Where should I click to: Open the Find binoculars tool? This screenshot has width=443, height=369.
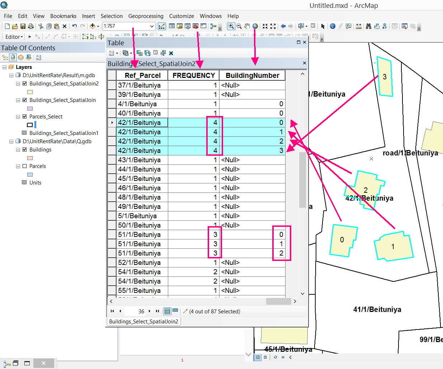coord(368,26)
